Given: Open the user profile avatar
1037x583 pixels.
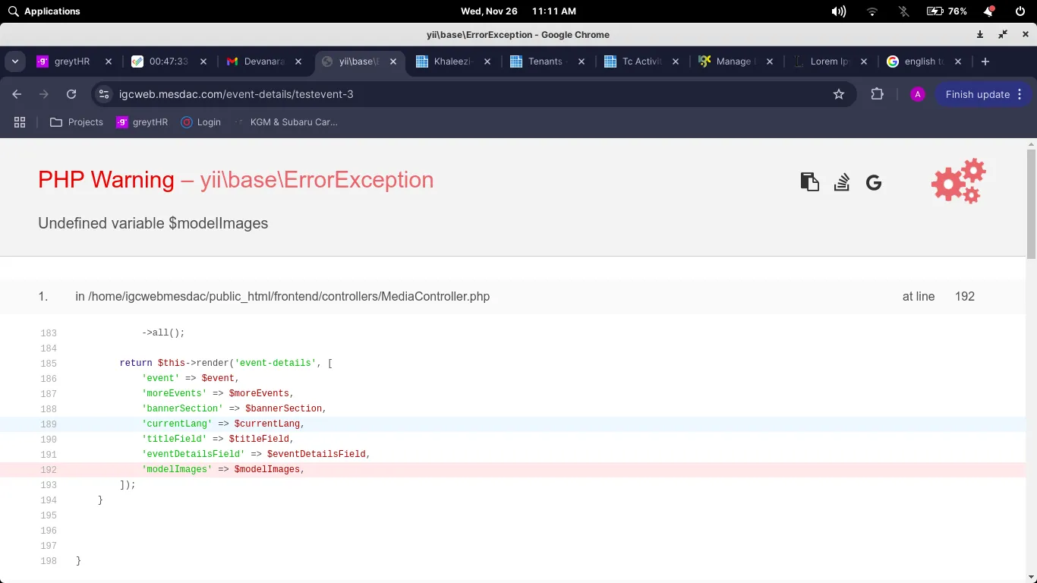Looking at the screenshot, I should (x=918, y=94).
